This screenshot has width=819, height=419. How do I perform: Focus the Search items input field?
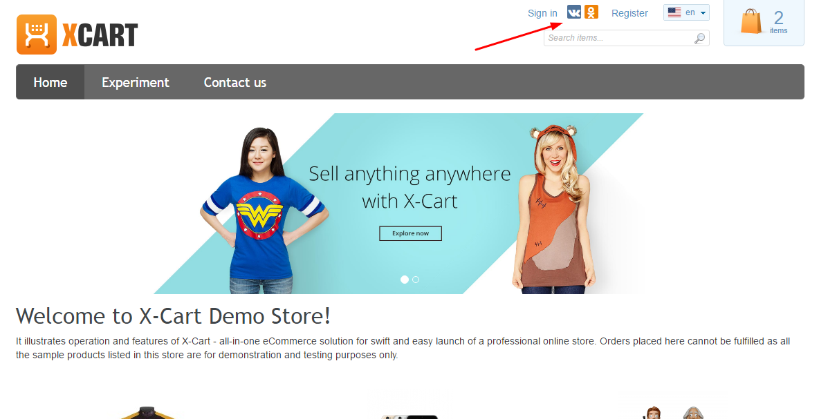tap(619, 38)
